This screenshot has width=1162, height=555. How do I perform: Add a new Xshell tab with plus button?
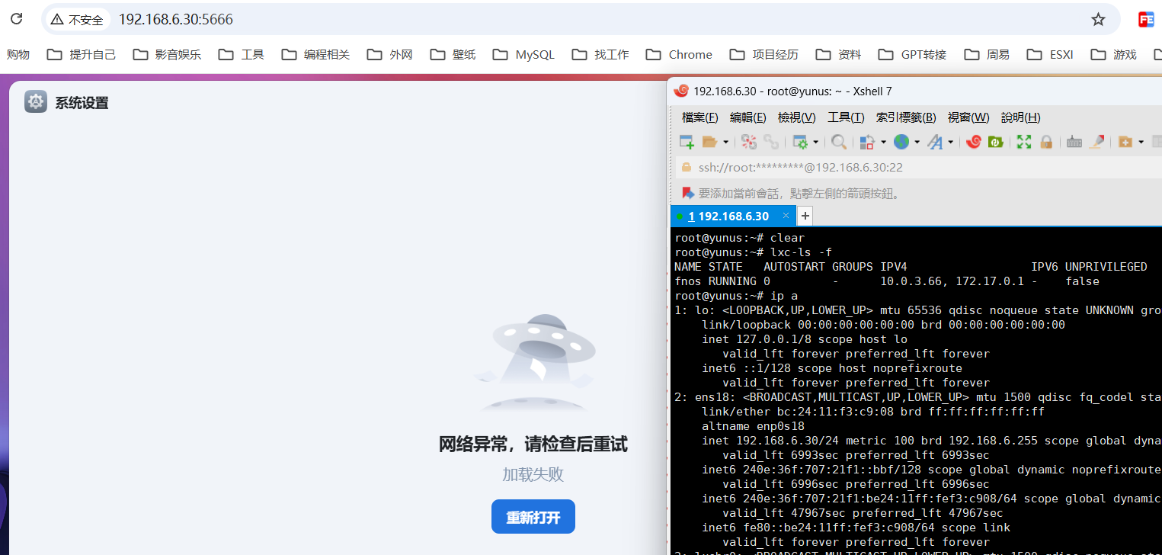(x=805, y=217)
